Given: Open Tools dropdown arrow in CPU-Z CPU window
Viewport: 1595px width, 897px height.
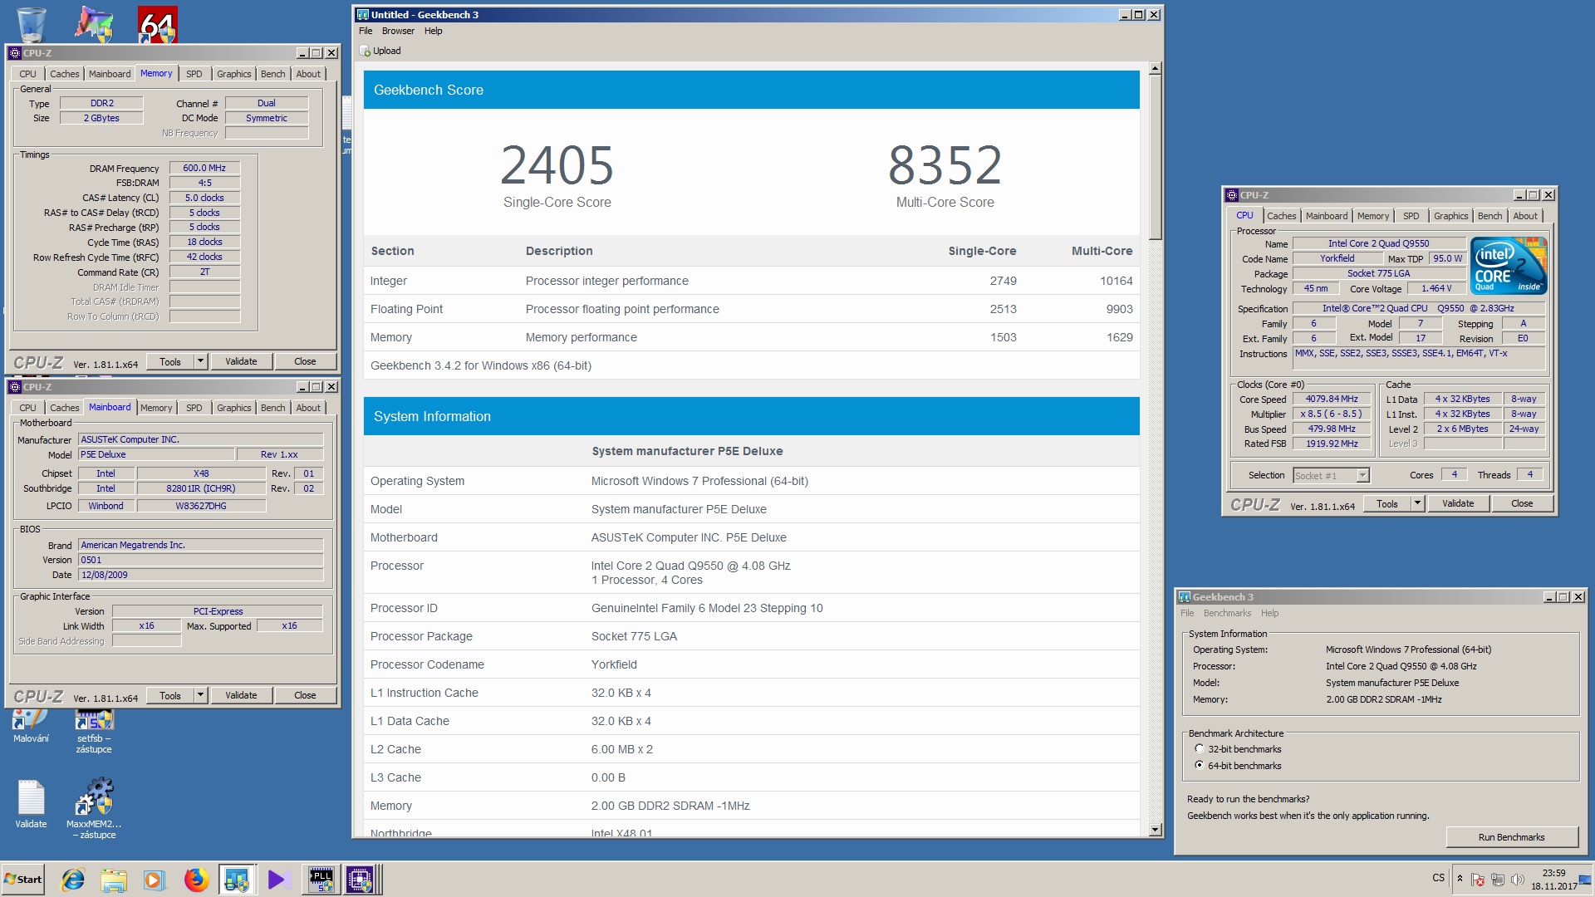Looking at the screenshot, I should tap(1417, 504).
